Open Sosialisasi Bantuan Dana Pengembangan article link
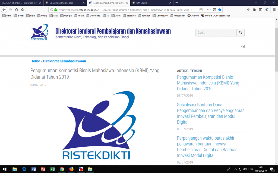The width and height of the screenshot is (278, 173). coord(211,113)
